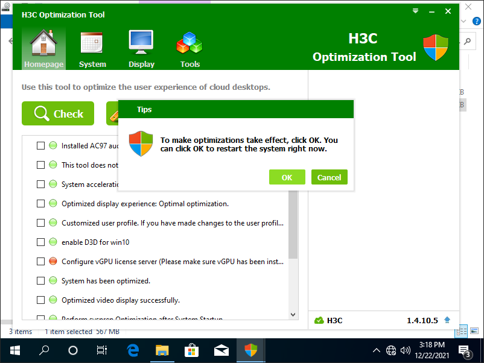Image resolution: width=484 pixels, height=363 pixels.
Task: Click the upgrade arrow next to version 1.4.10.5
Action: [447, 320]
